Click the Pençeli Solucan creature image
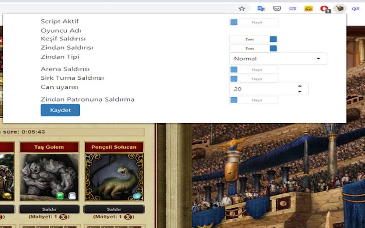The height and width of the screenshot is (228, 365). tap(114, 177)
